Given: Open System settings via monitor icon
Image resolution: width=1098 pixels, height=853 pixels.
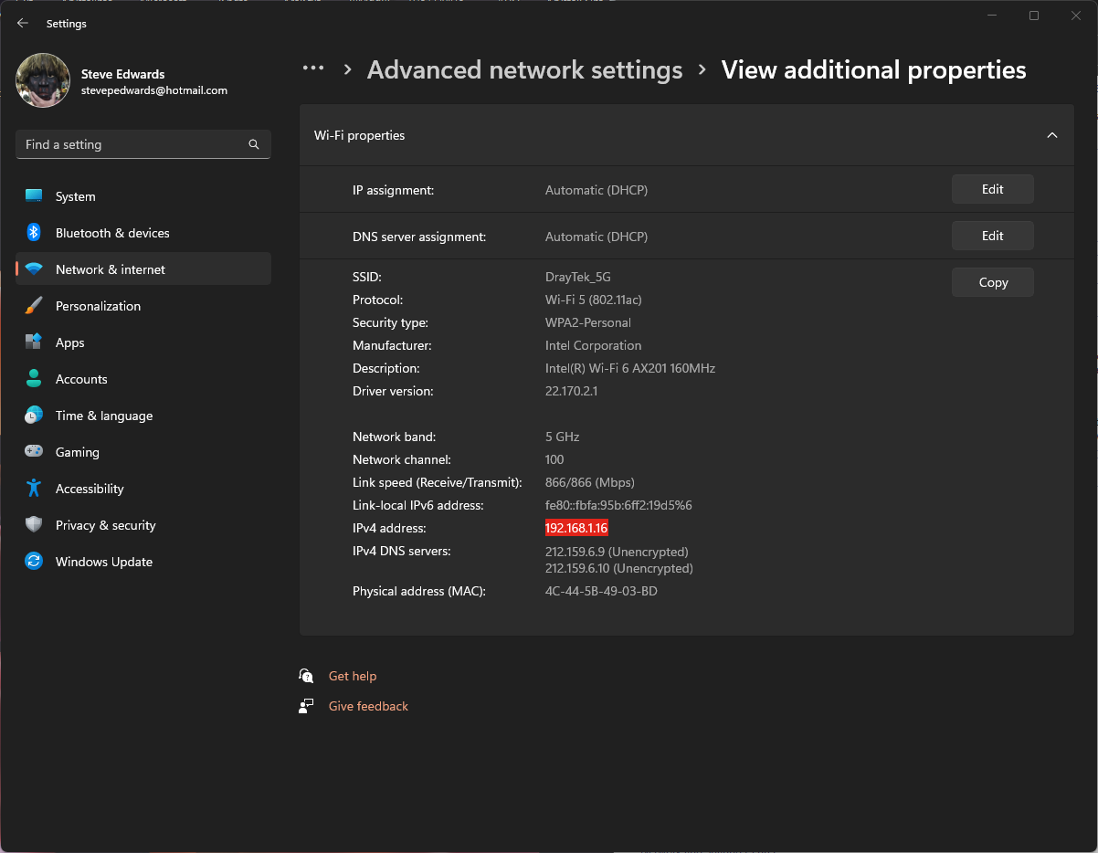Looking at the screenshot, I should click(x=34, y=196).
